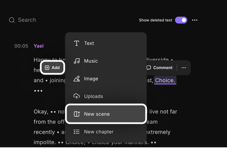
Task: Disable the Show deleted text switch
Action: point(181,20)
